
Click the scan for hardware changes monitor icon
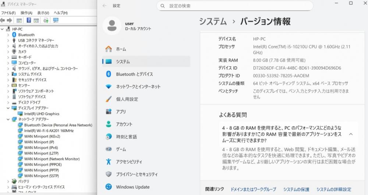click(56, 21)
